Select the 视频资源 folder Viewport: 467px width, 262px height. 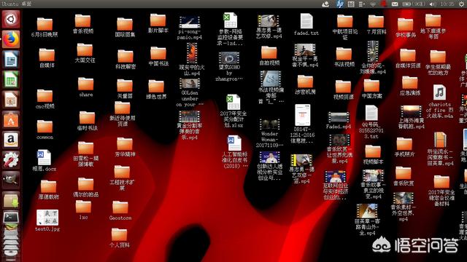pyautogui.click(x=344, y=90)
